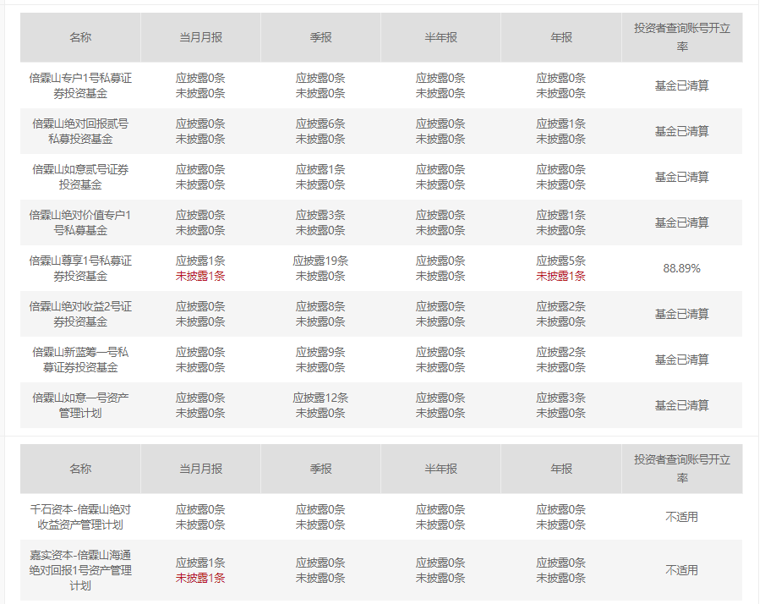The image size is (765, 604).
Task: Click 年报 cell in 如意贰号 row
Action: [561, 177]
